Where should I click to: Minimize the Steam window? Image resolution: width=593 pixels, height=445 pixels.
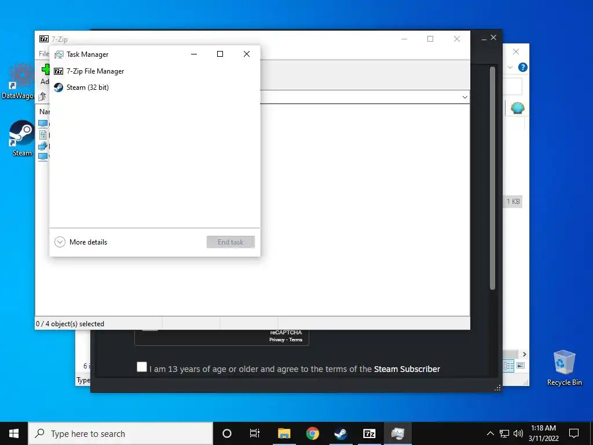[484, 39]
